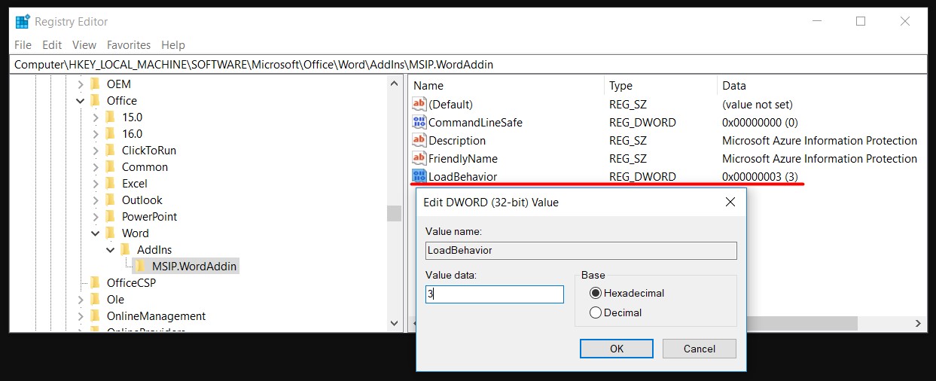Select the CommandLineSafe value name
This screenshot has width=936, height=381.
pyautogui.click(x=475, y=123)
